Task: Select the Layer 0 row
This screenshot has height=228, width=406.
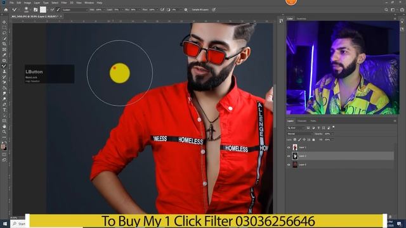Action: [x=341, y=165]
